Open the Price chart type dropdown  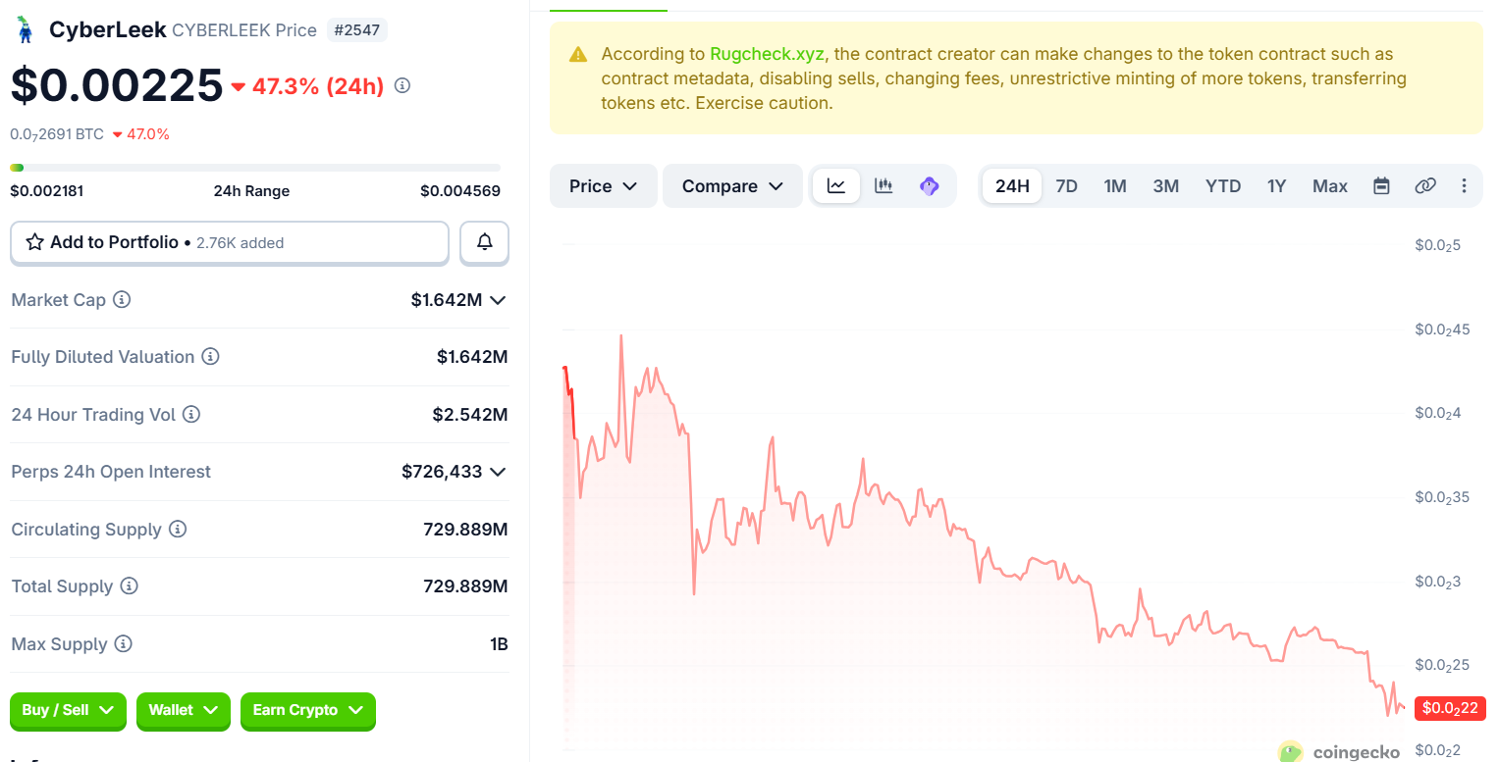pos(604,186)
